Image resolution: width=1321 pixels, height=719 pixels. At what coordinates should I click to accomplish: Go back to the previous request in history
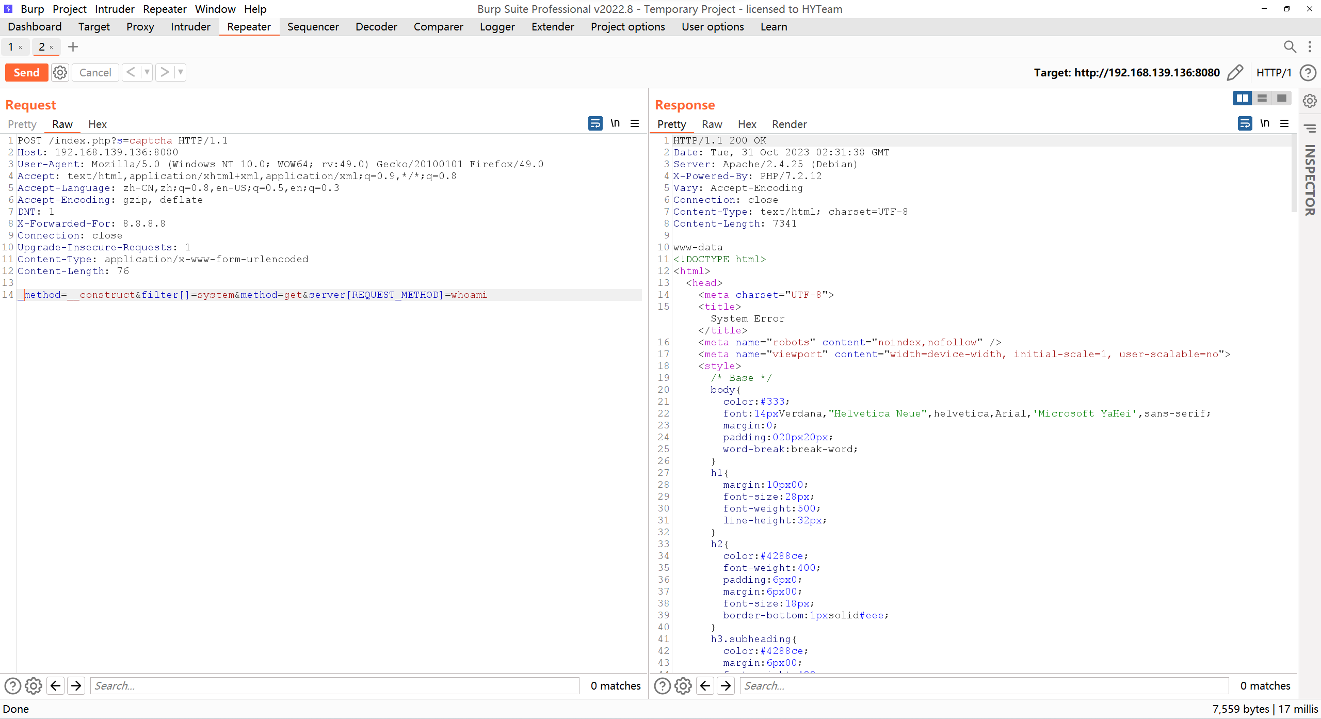click(131, 73)
